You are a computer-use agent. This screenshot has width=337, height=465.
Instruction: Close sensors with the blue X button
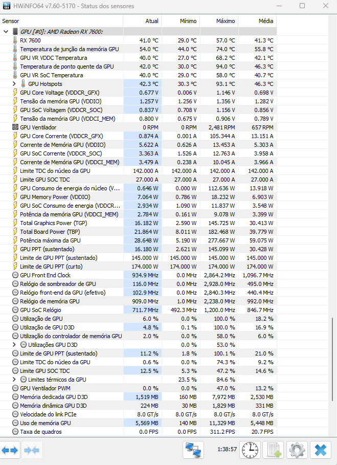click(x=321, y=450)
